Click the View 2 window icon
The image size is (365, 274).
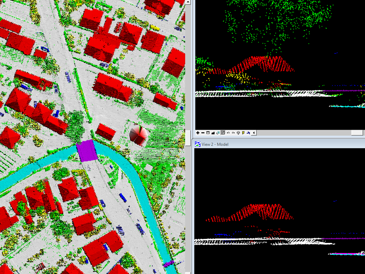click(x=198, y=144)
